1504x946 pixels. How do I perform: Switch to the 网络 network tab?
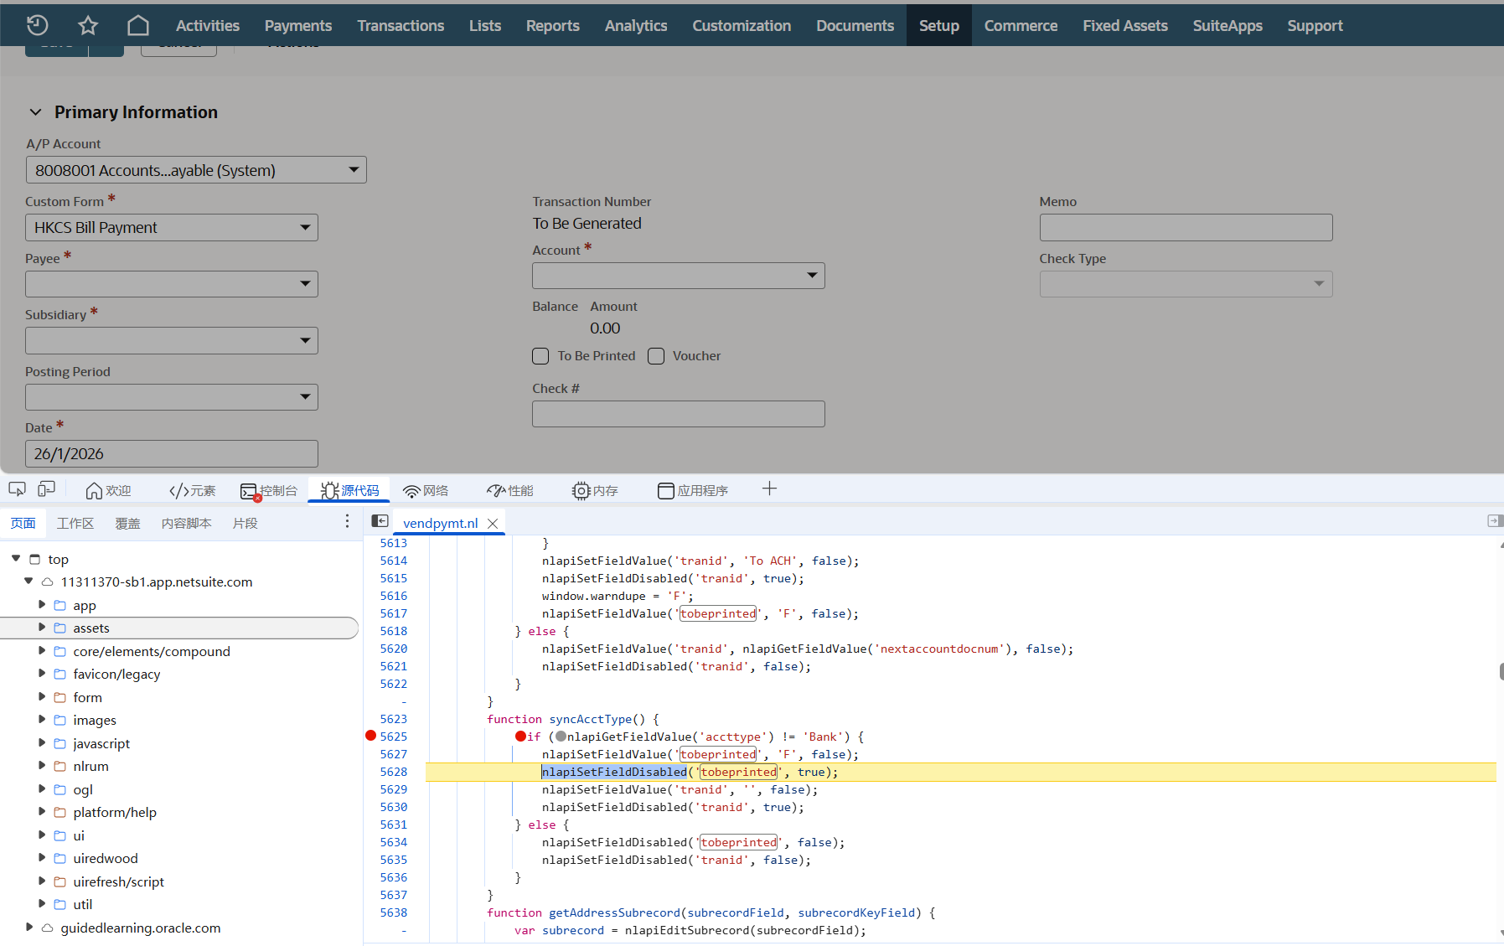(426, 490)
